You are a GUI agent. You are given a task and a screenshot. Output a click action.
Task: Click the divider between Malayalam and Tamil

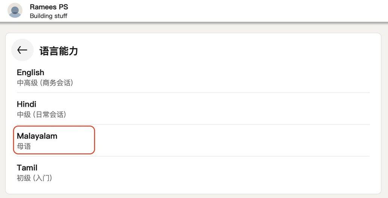tap(226, 156)
